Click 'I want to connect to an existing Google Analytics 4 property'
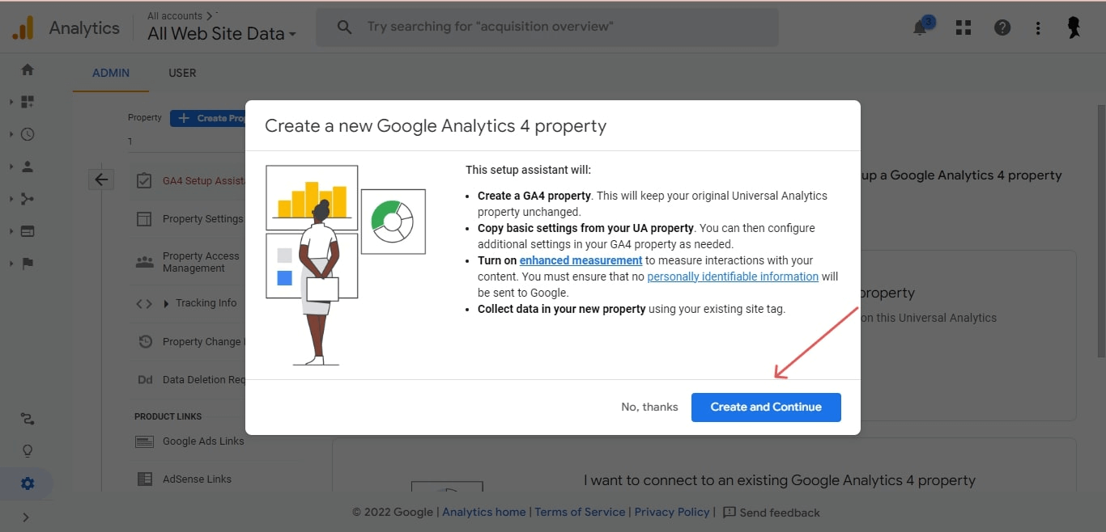 pyautogui.click(x=780, y=480)
